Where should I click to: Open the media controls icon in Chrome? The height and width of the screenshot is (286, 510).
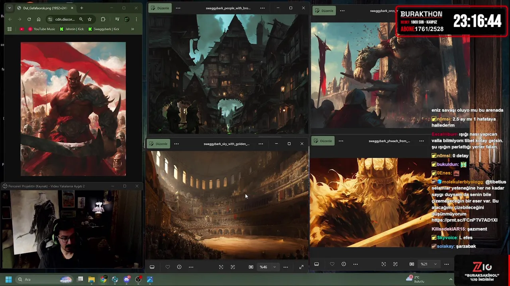click(x=117, y=19)
